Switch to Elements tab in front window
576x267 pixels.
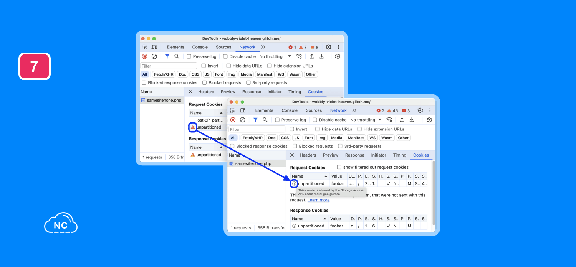pyautogui.click(x=264, y=110)
